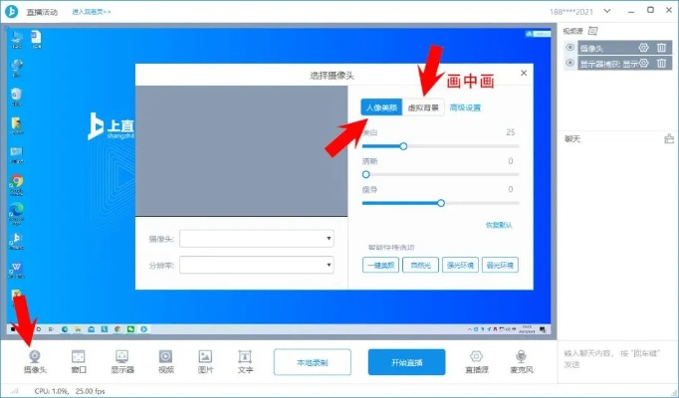
Task: Open the 高级设置 advanced settings tab
Action: pos(465,107)
